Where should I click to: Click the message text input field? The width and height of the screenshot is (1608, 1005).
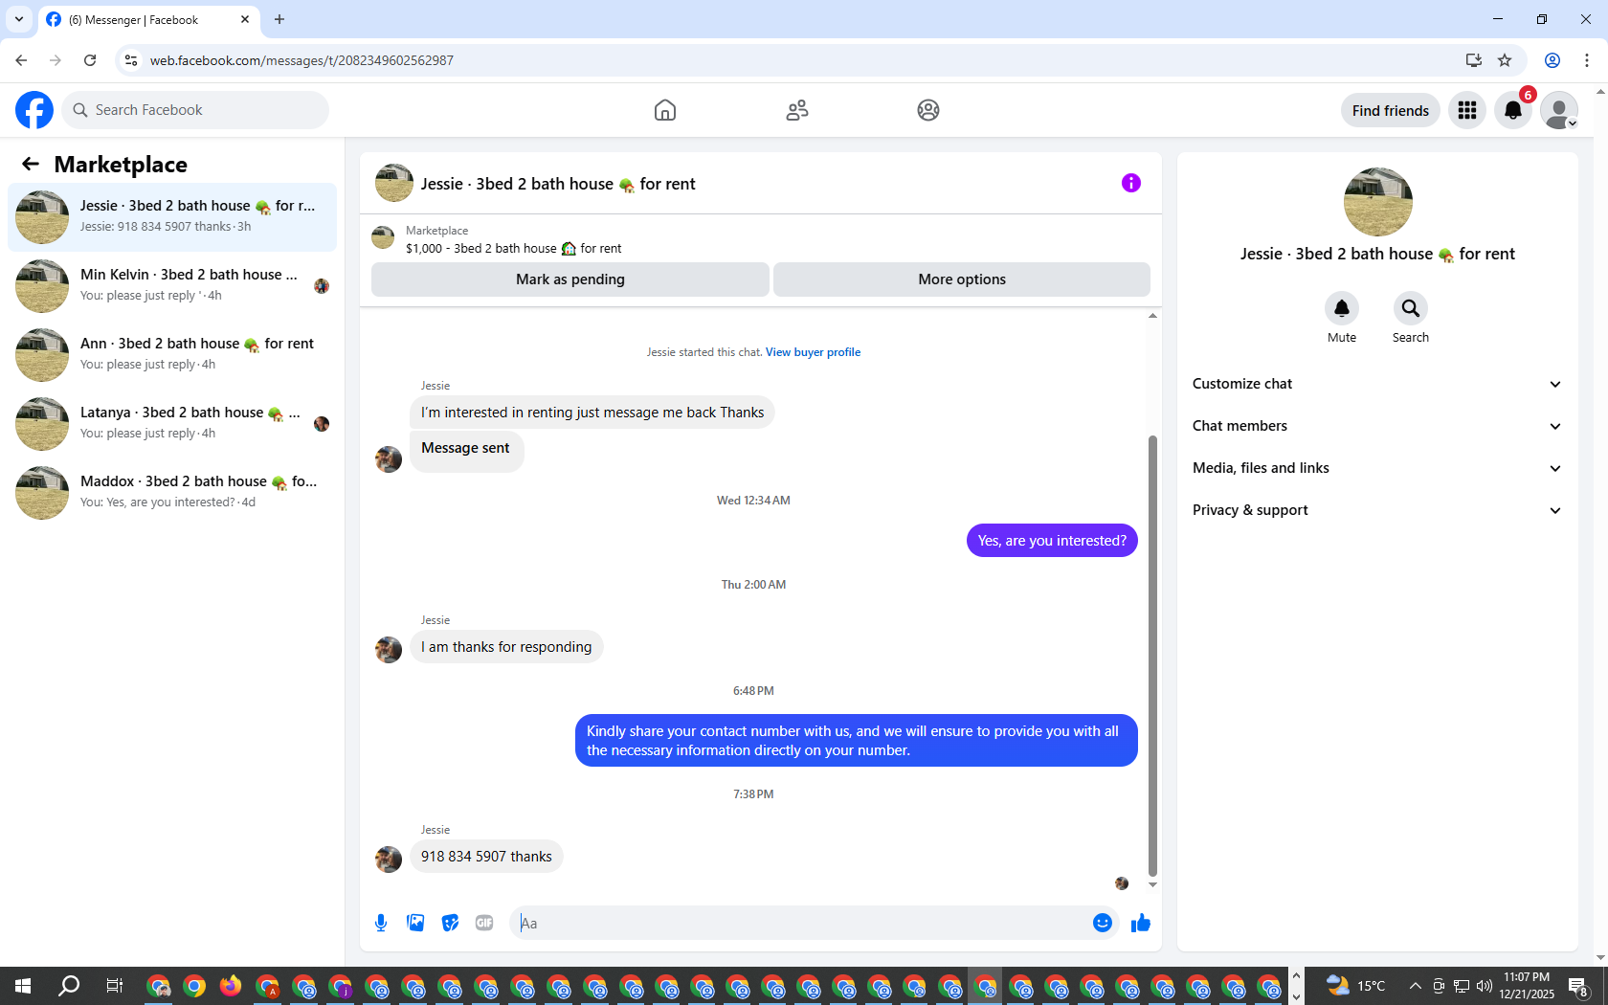point(801,923)
